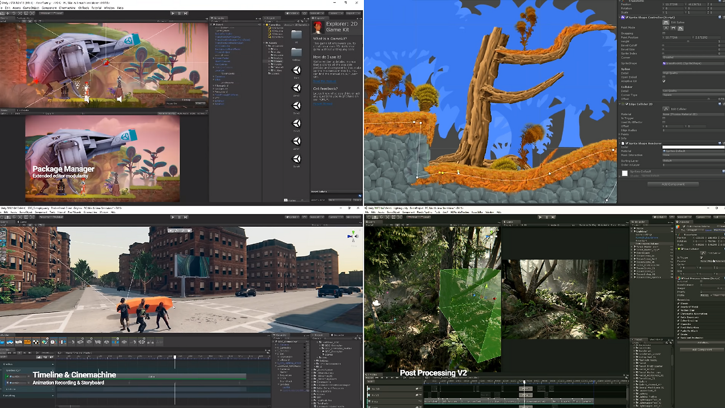
Task: Open the Help menu in the 2D Game Kit editor
Action: [x=120, y=8]
